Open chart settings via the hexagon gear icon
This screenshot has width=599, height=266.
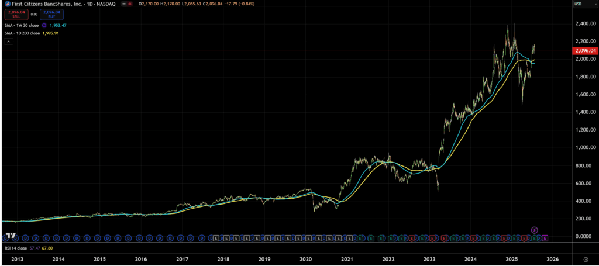pos(586,260)
